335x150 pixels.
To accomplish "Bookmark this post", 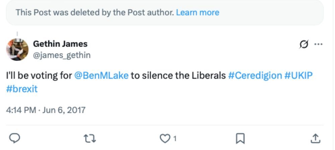I will coord(240,138).
